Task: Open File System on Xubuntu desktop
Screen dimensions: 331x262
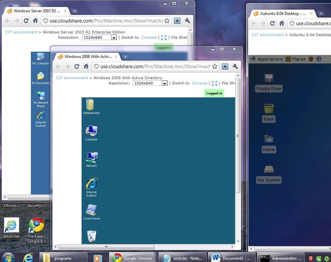Action: (269, 174)
